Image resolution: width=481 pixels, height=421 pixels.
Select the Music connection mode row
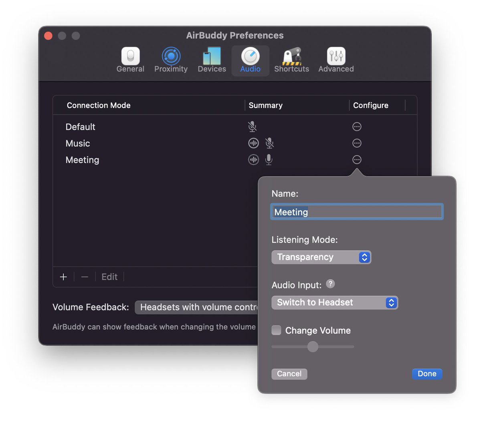(235, 143)
